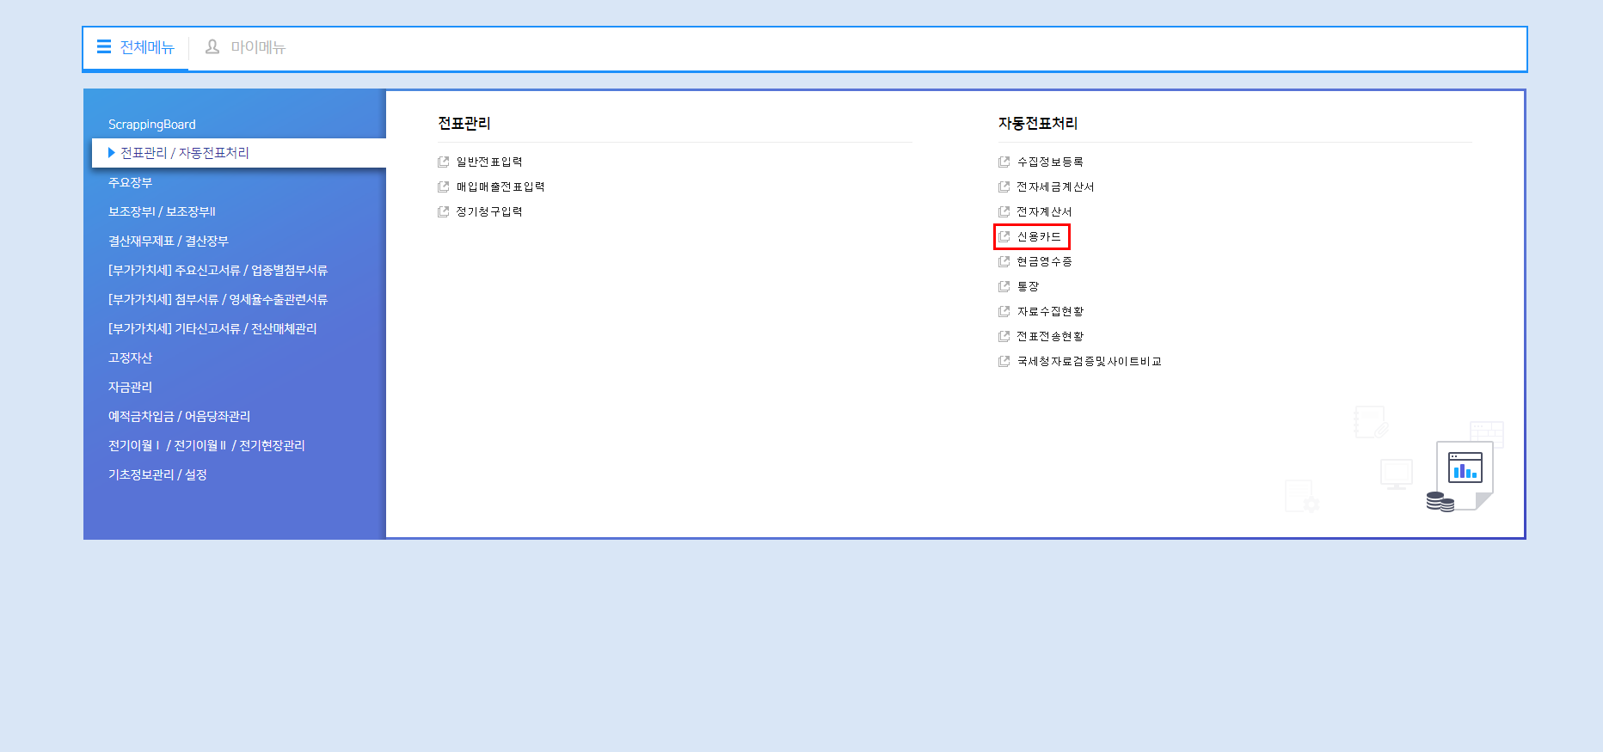Image resolution: width=1603 pixels, height=752 pixels.
Task: Open 정기청구입력 link
Action: [488, 211]
